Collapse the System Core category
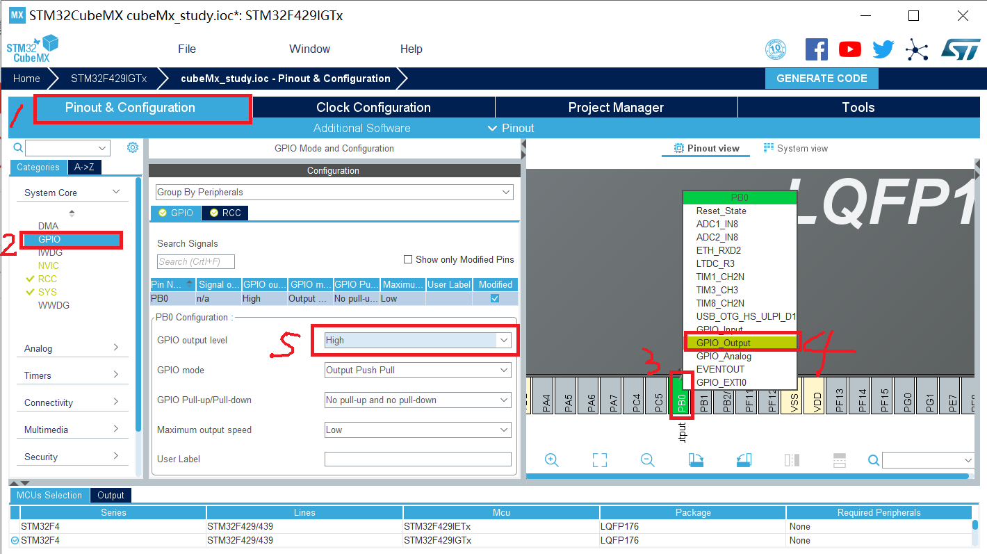Viewport: 987px width, 554px height. pos(72,193)
